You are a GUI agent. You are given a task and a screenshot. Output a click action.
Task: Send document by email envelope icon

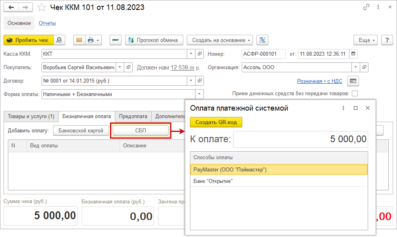(x=79, y=40)
